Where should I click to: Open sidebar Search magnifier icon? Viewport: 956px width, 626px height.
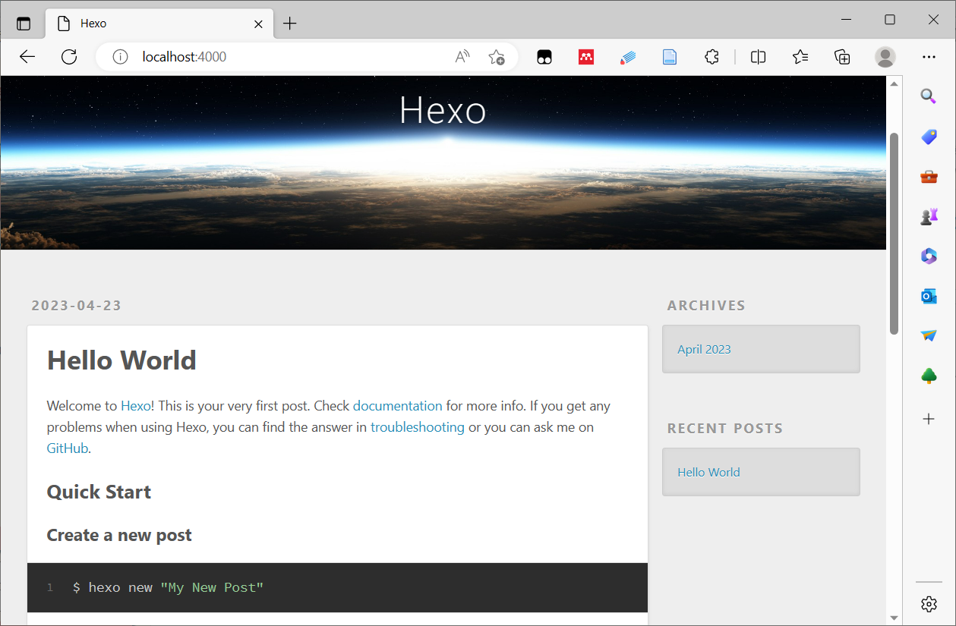[928, 96]
